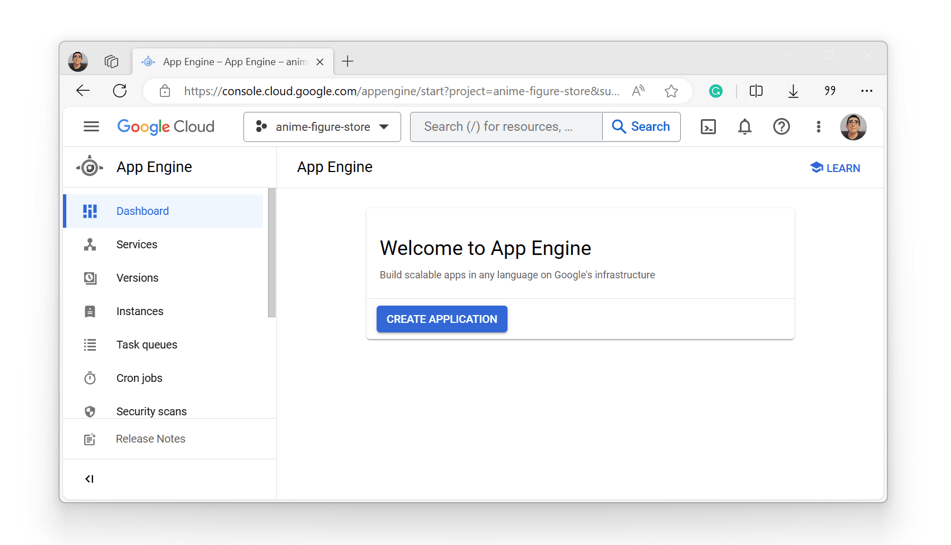Click the CREATE APPLICATION button
This screenshot has height=545, width=951.
click(x=442, y=319)
